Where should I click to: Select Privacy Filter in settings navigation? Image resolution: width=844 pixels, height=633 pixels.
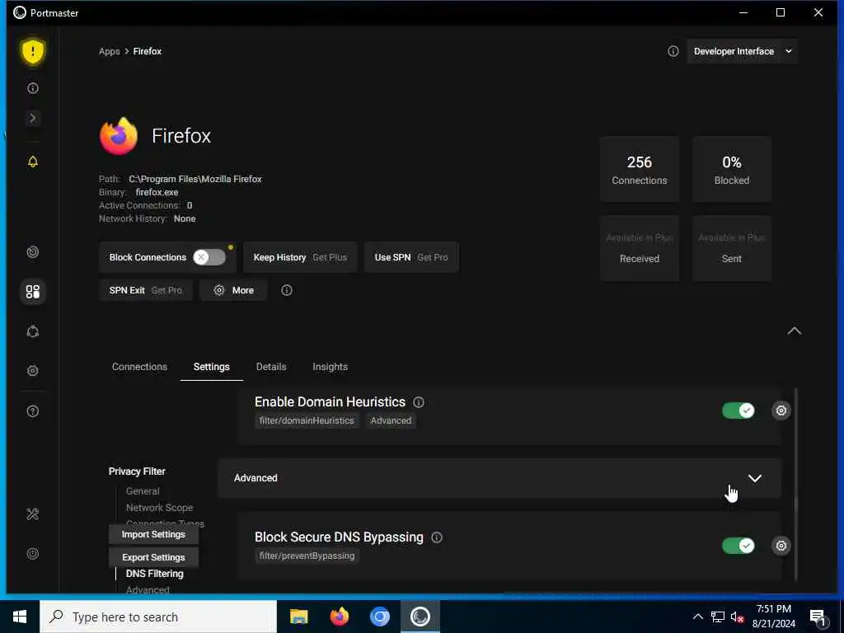point(137,471)
